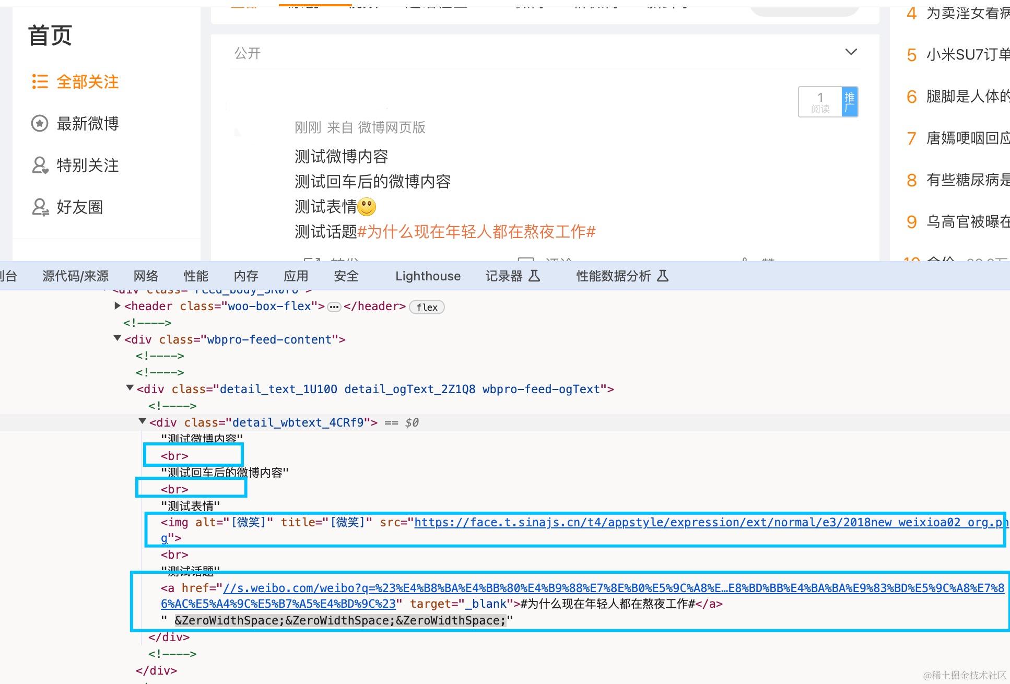
Task: Switch to the Lighthouse tab
Action: click(x=428, y=276)
